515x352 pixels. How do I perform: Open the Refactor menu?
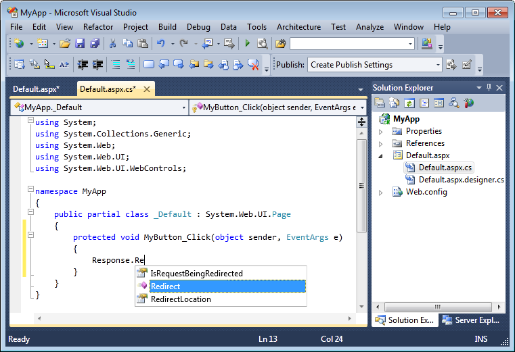(98, 27)
